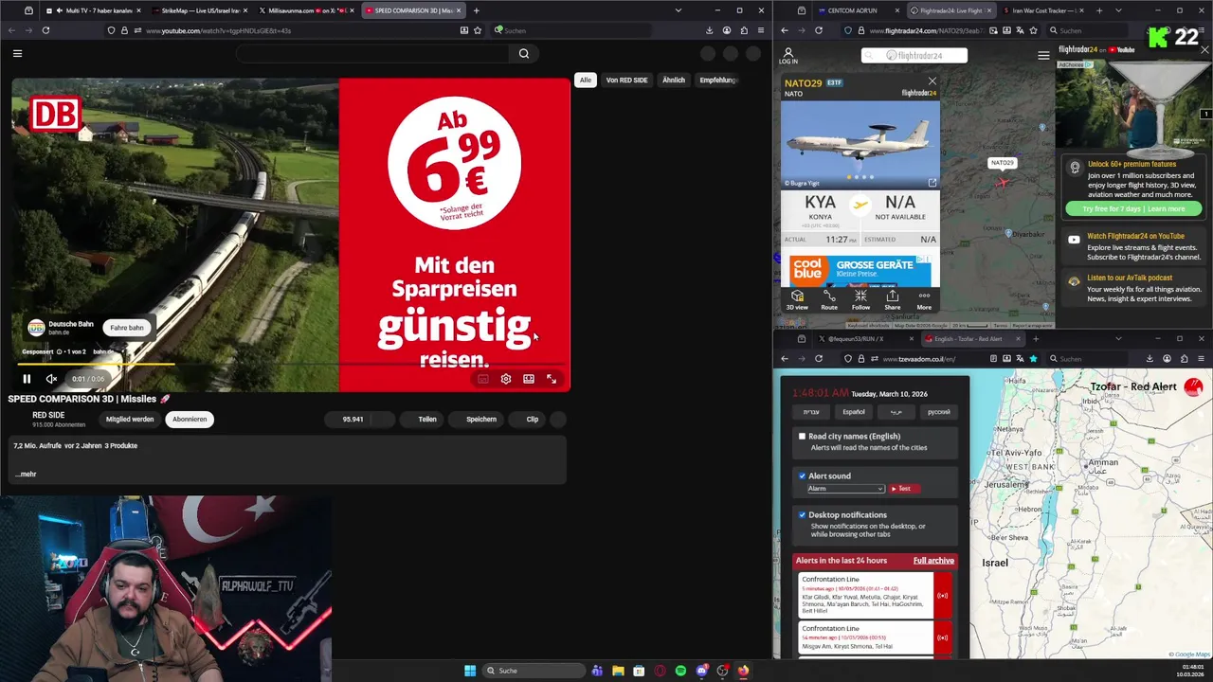Open the Alarm sound dropdown
The height and width of the screenshot is (682, 1213).
point(845,489)
